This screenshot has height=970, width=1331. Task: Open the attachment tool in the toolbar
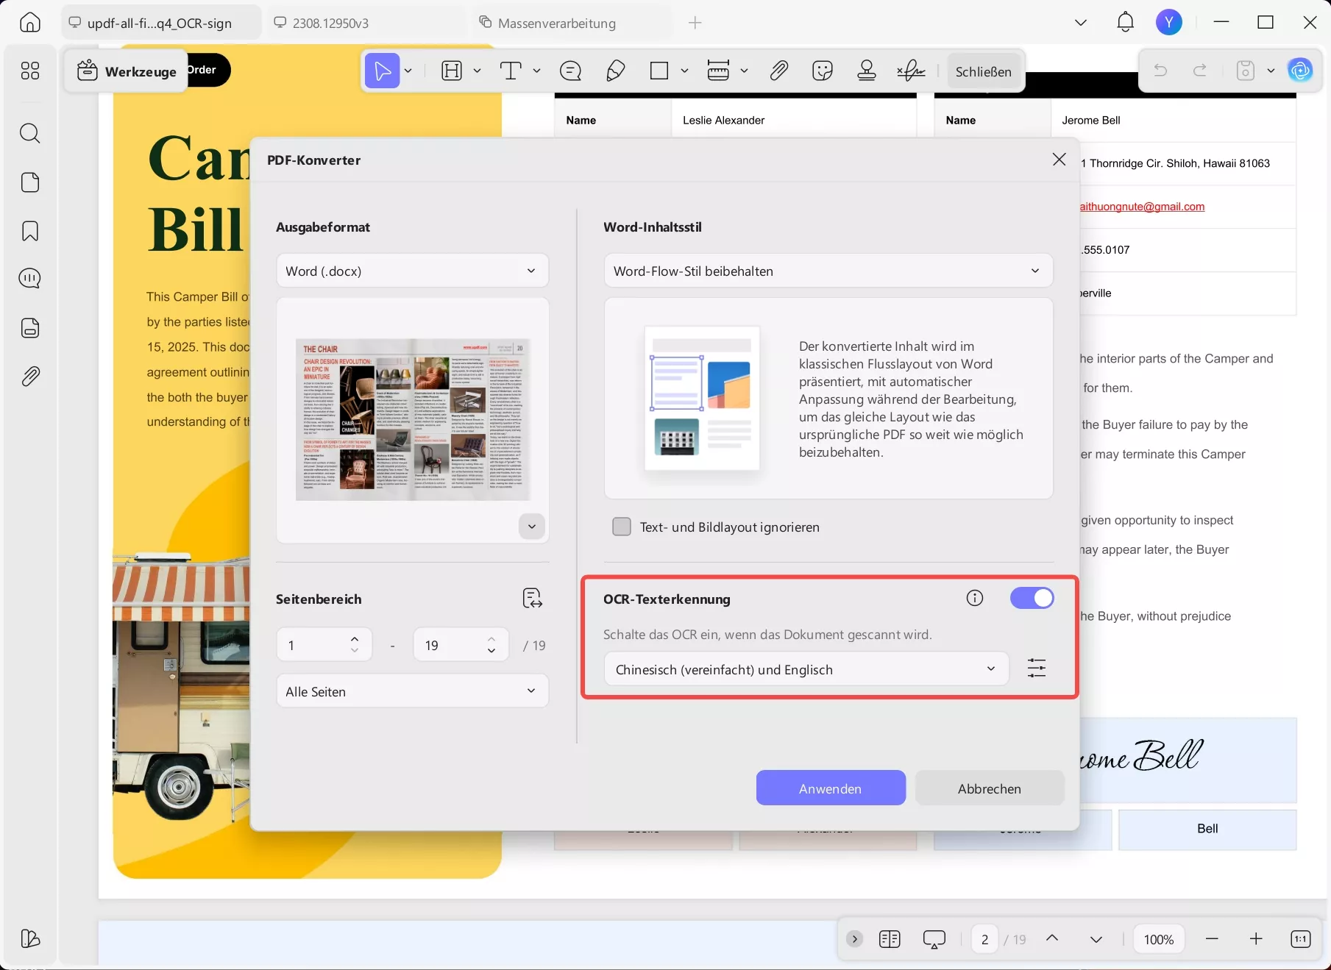click(778, 70)
